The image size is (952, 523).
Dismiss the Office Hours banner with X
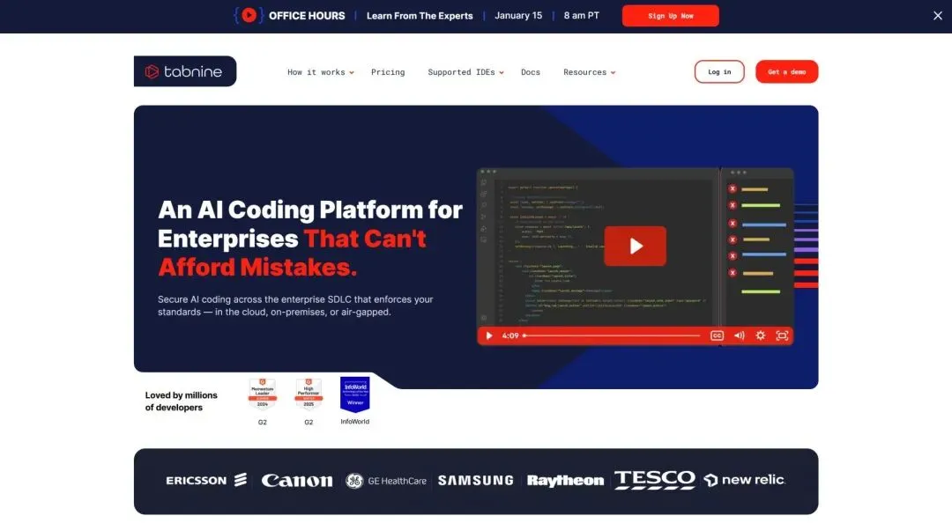pos(937,16)
